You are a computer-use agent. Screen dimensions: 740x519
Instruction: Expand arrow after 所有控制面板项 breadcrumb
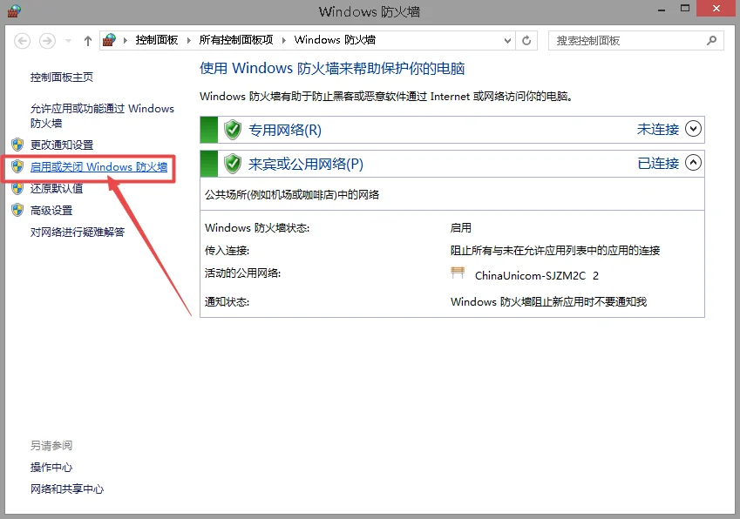[283, 41]
